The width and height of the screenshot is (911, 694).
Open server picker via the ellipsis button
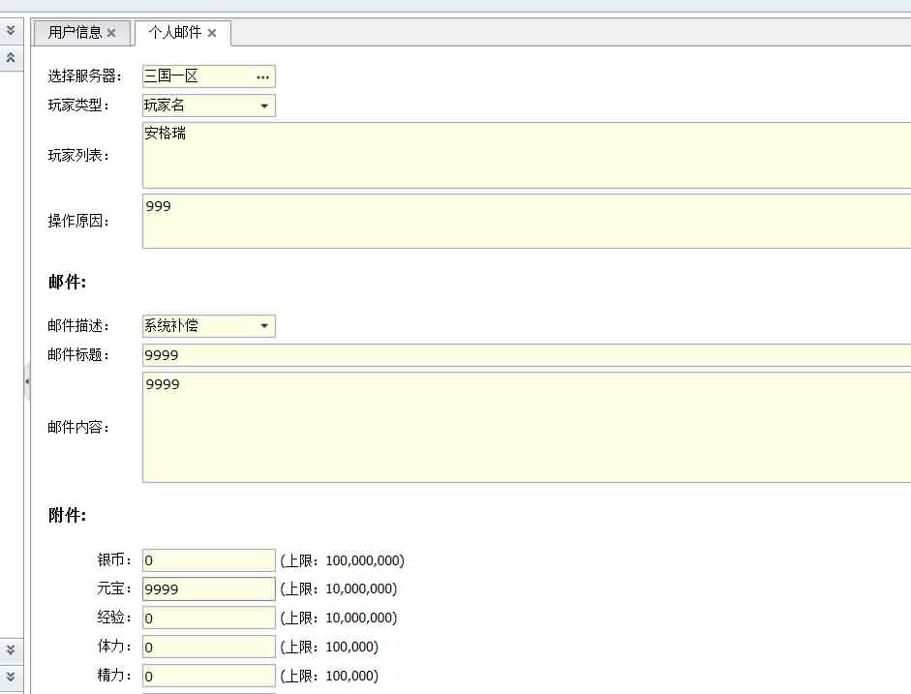[262, 76]
